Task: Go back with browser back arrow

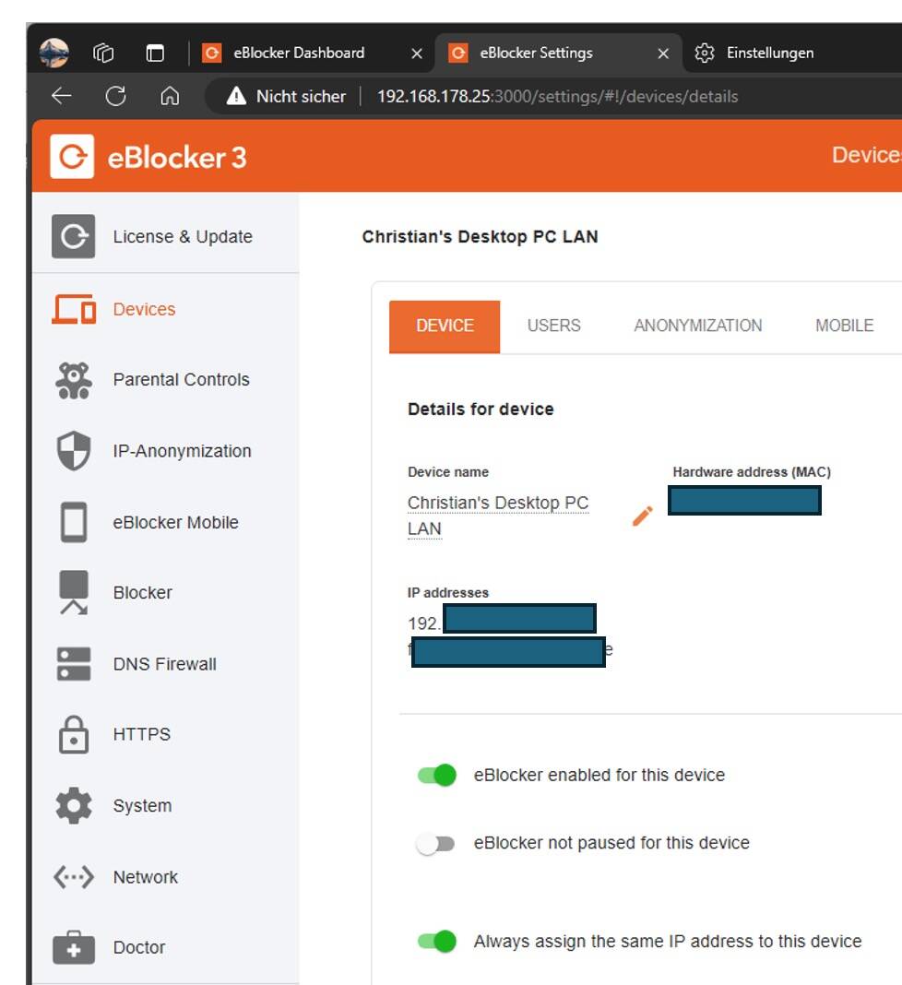Action: point(62,96)
